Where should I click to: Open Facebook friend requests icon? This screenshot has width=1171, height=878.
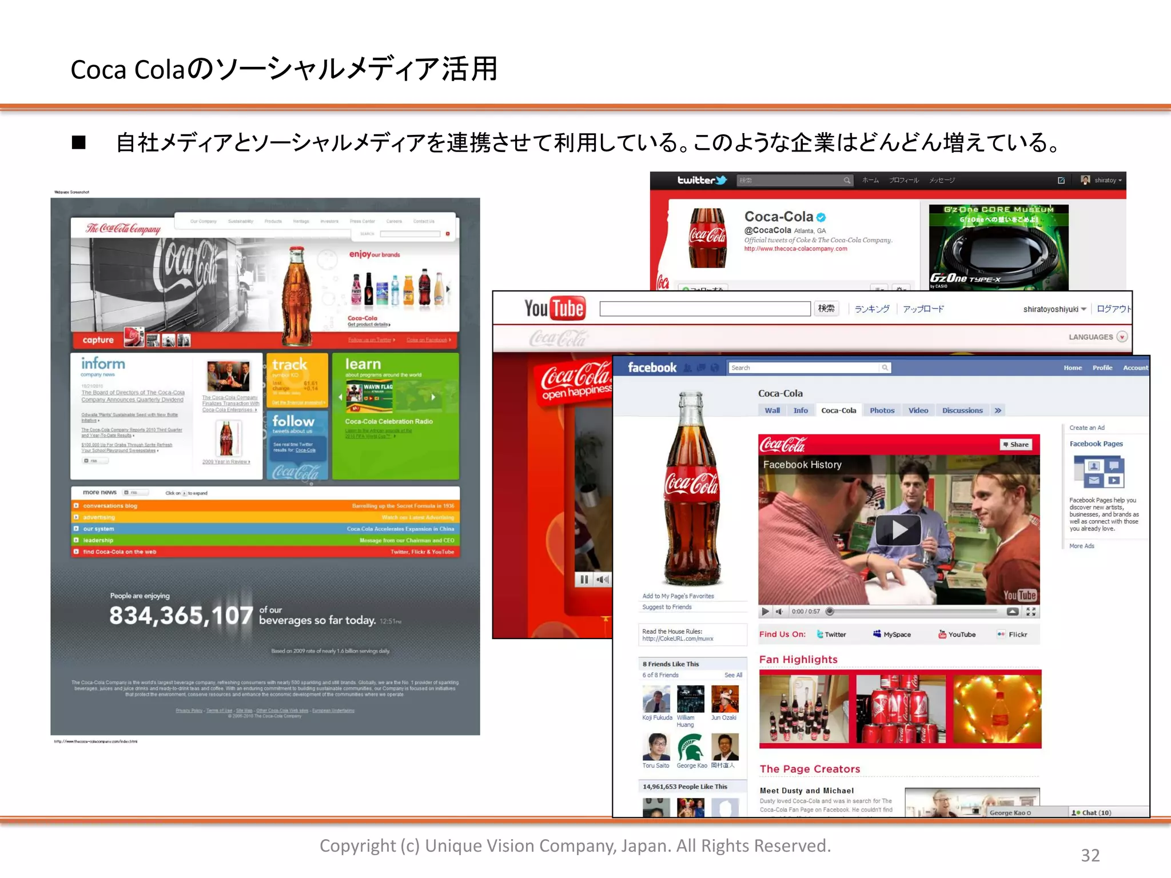coord(688,368)
